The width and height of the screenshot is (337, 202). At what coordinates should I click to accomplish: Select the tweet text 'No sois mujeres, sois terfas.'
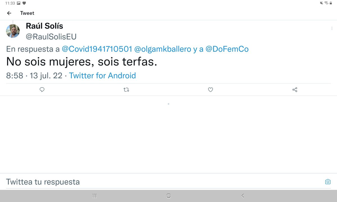(81, 62)
